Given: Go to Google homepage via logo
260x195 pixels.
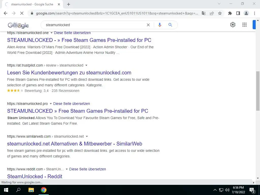Looking at the screenshot, I should [x=18, y=25].
